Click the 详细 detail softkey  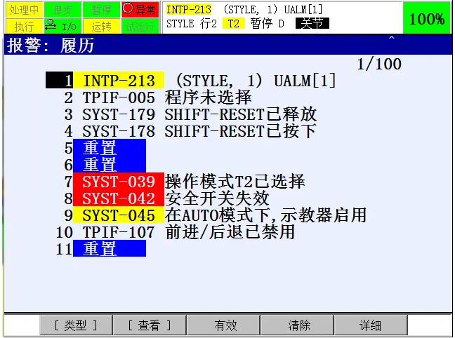tap(371, 325)
